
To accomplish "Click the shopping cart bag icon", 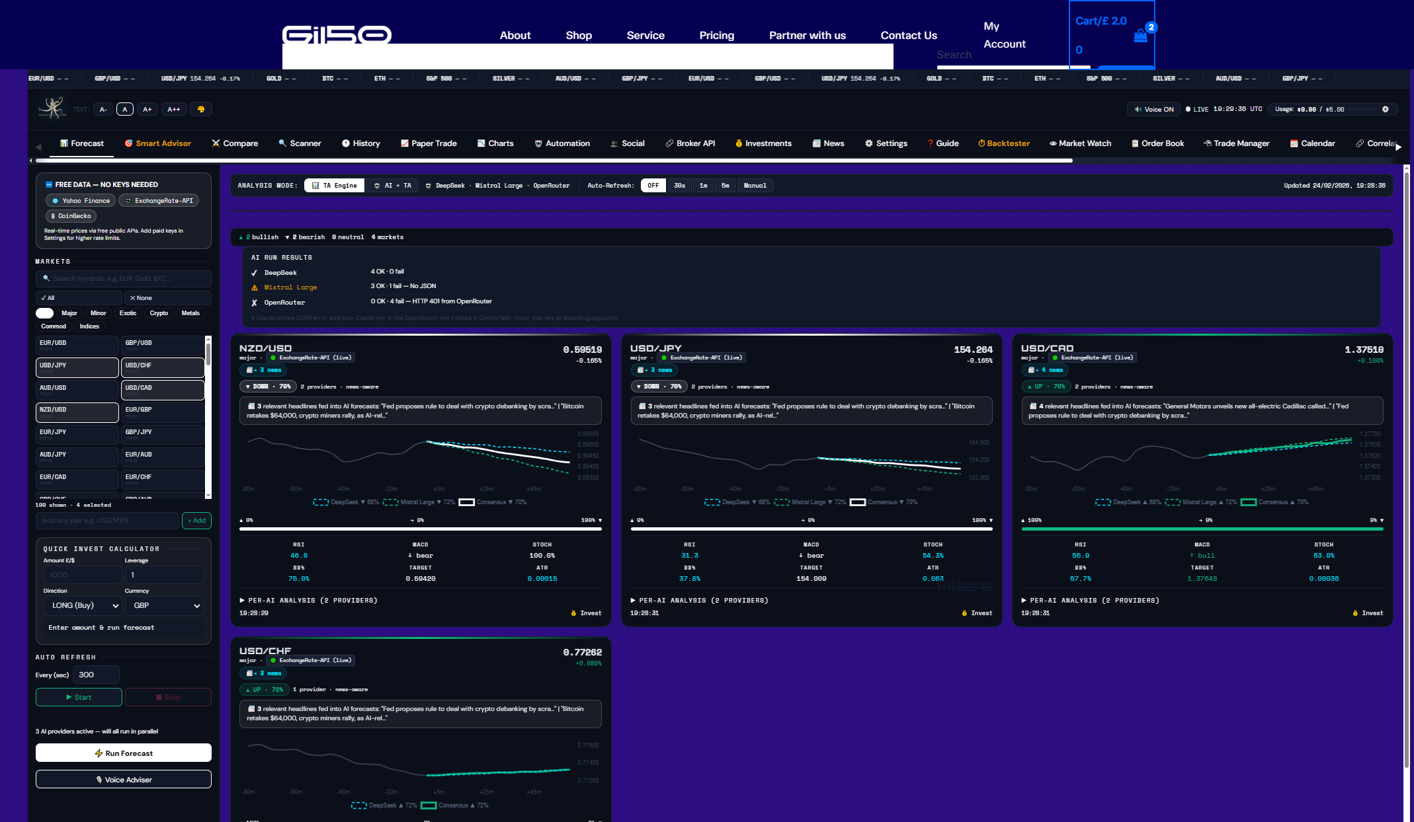I will click(x=1140, y=36).
